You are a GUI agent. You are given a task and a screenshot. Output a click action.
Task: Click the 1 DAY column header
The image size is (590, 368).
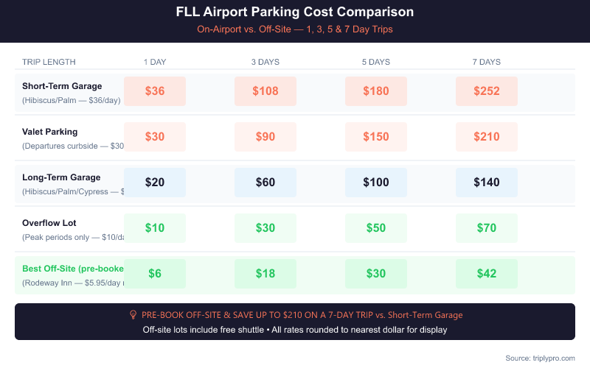click(155, 62)
